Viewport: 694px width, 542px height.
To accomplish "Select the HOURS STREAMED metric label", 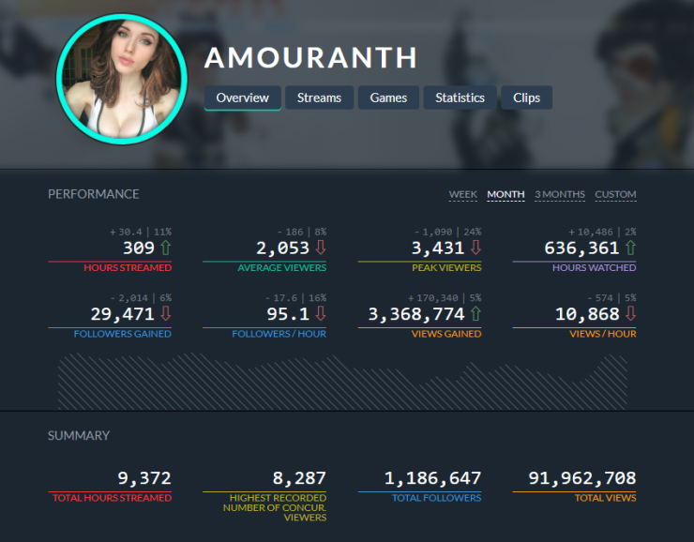I will (x=128, y=267).
